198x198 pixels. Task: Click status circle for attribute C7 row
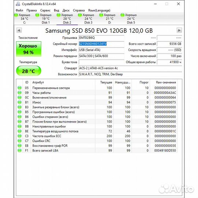coord(19,141)
